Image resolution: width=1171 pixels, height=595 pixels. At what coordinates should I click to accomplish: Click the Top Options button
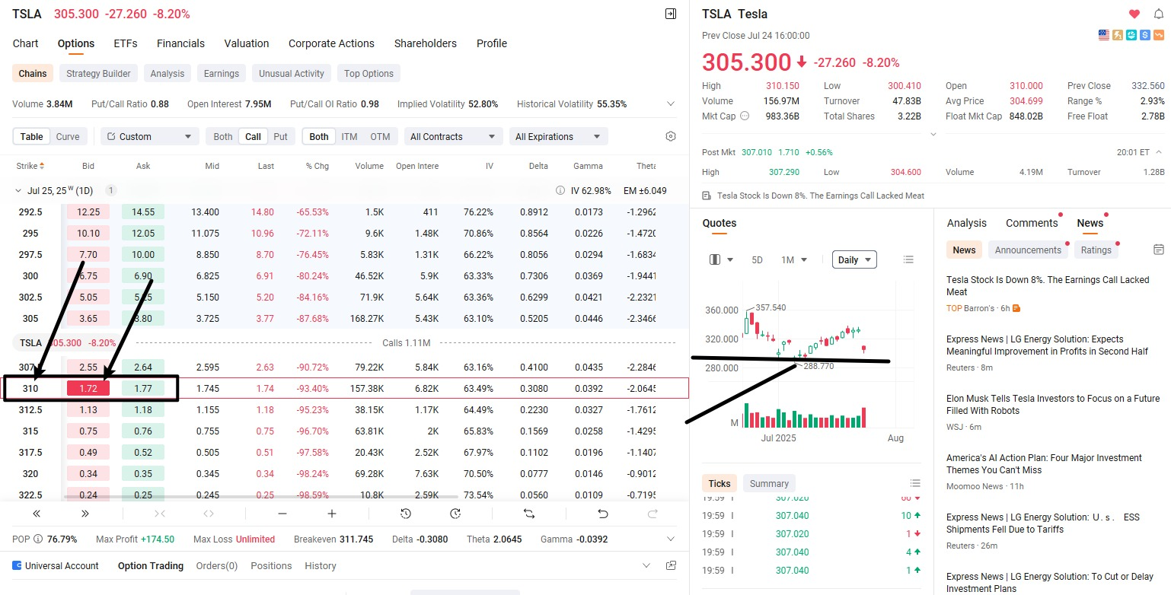pyautogui.click(x=369, y=74)
